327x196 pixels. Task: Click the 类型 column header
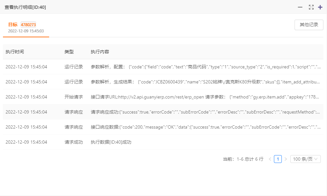pos(68,51)
